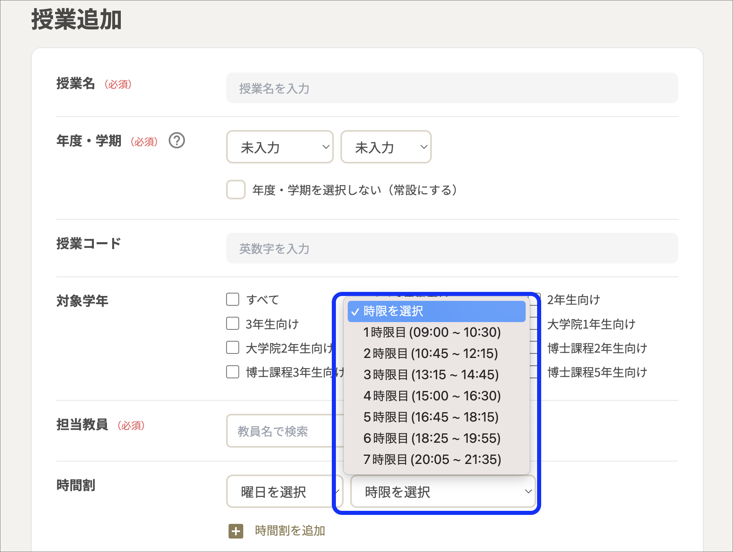Check the 3年生向け checkbox
This screenshot has width=733, height=552.
(x=232, y=324)
